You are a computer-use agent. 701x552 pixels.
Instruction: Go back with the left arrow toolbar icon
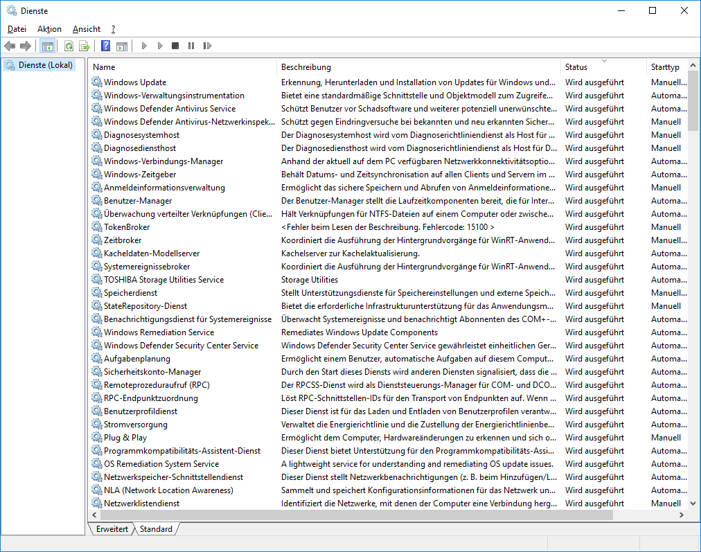[x=10, y=46]
